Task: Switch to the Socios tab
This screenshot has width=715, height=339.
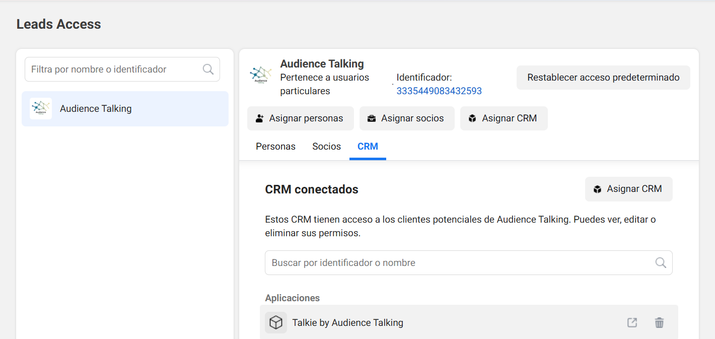Action: tap(327, 147)
